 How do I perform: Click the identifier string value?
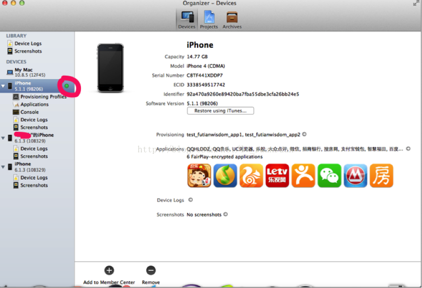pyautogui.click(x=243, y=94)
